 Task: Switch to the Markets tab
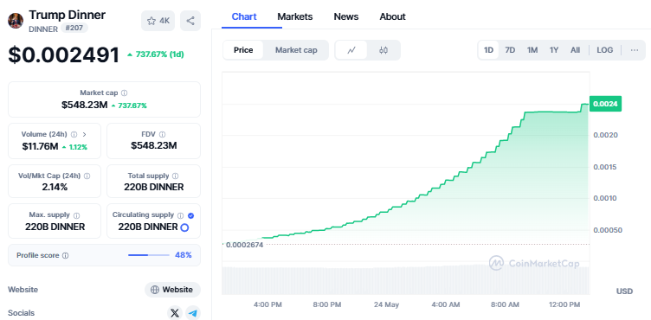click(x=295, y=16)
